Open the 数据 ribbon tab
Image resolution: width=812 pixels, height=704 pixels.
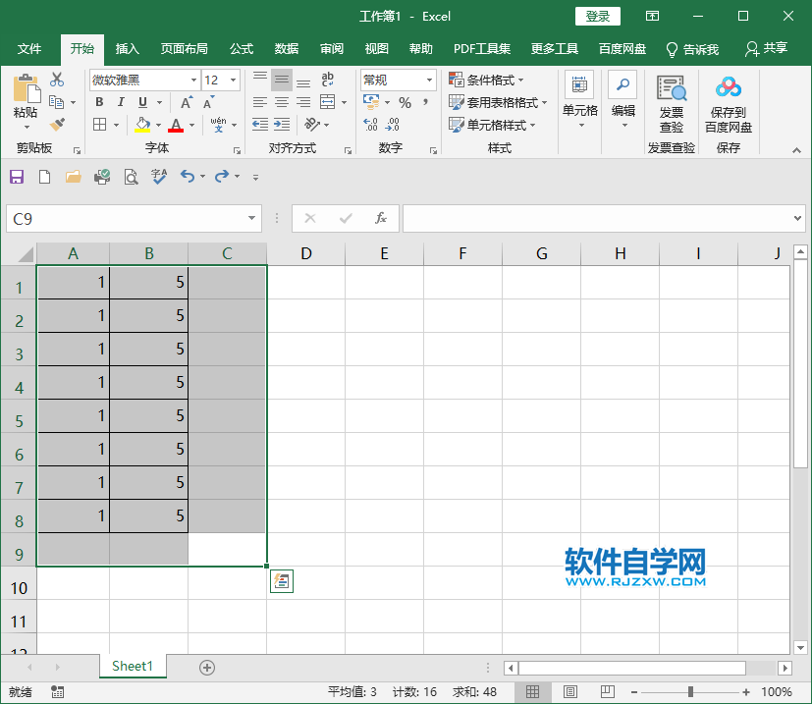[x=286, y=49]
